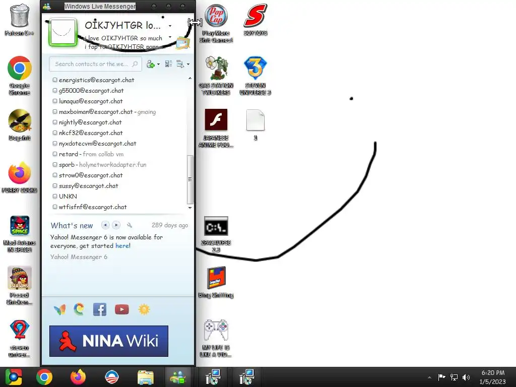The image size is (516, 387).
Task: Click the What's new wrench settings icon
Action: [130, 225]
